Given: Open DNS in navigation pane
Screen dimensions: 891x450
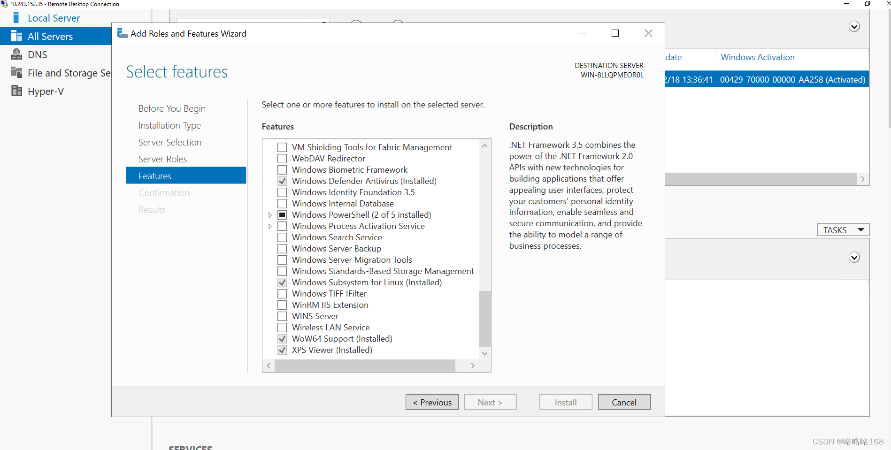Looking at the screenshot, I should click(38, 54).
